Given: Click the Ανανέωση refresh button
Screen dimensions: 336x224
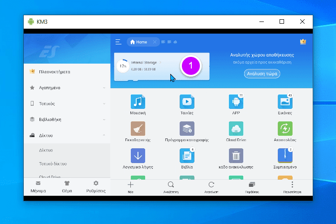Looking at the screenshot, I should click(211, 187).
